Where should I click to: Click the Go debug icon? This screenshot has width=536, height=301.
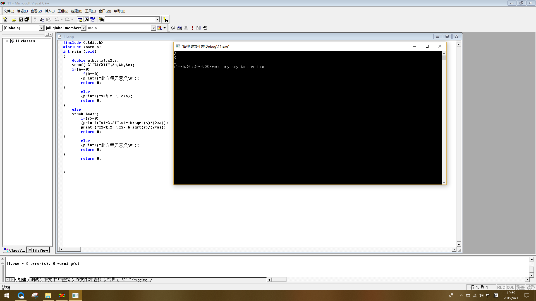[x=199, y=28]
